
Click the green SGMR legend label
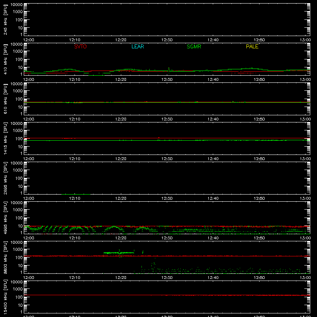tap(194, 46)
